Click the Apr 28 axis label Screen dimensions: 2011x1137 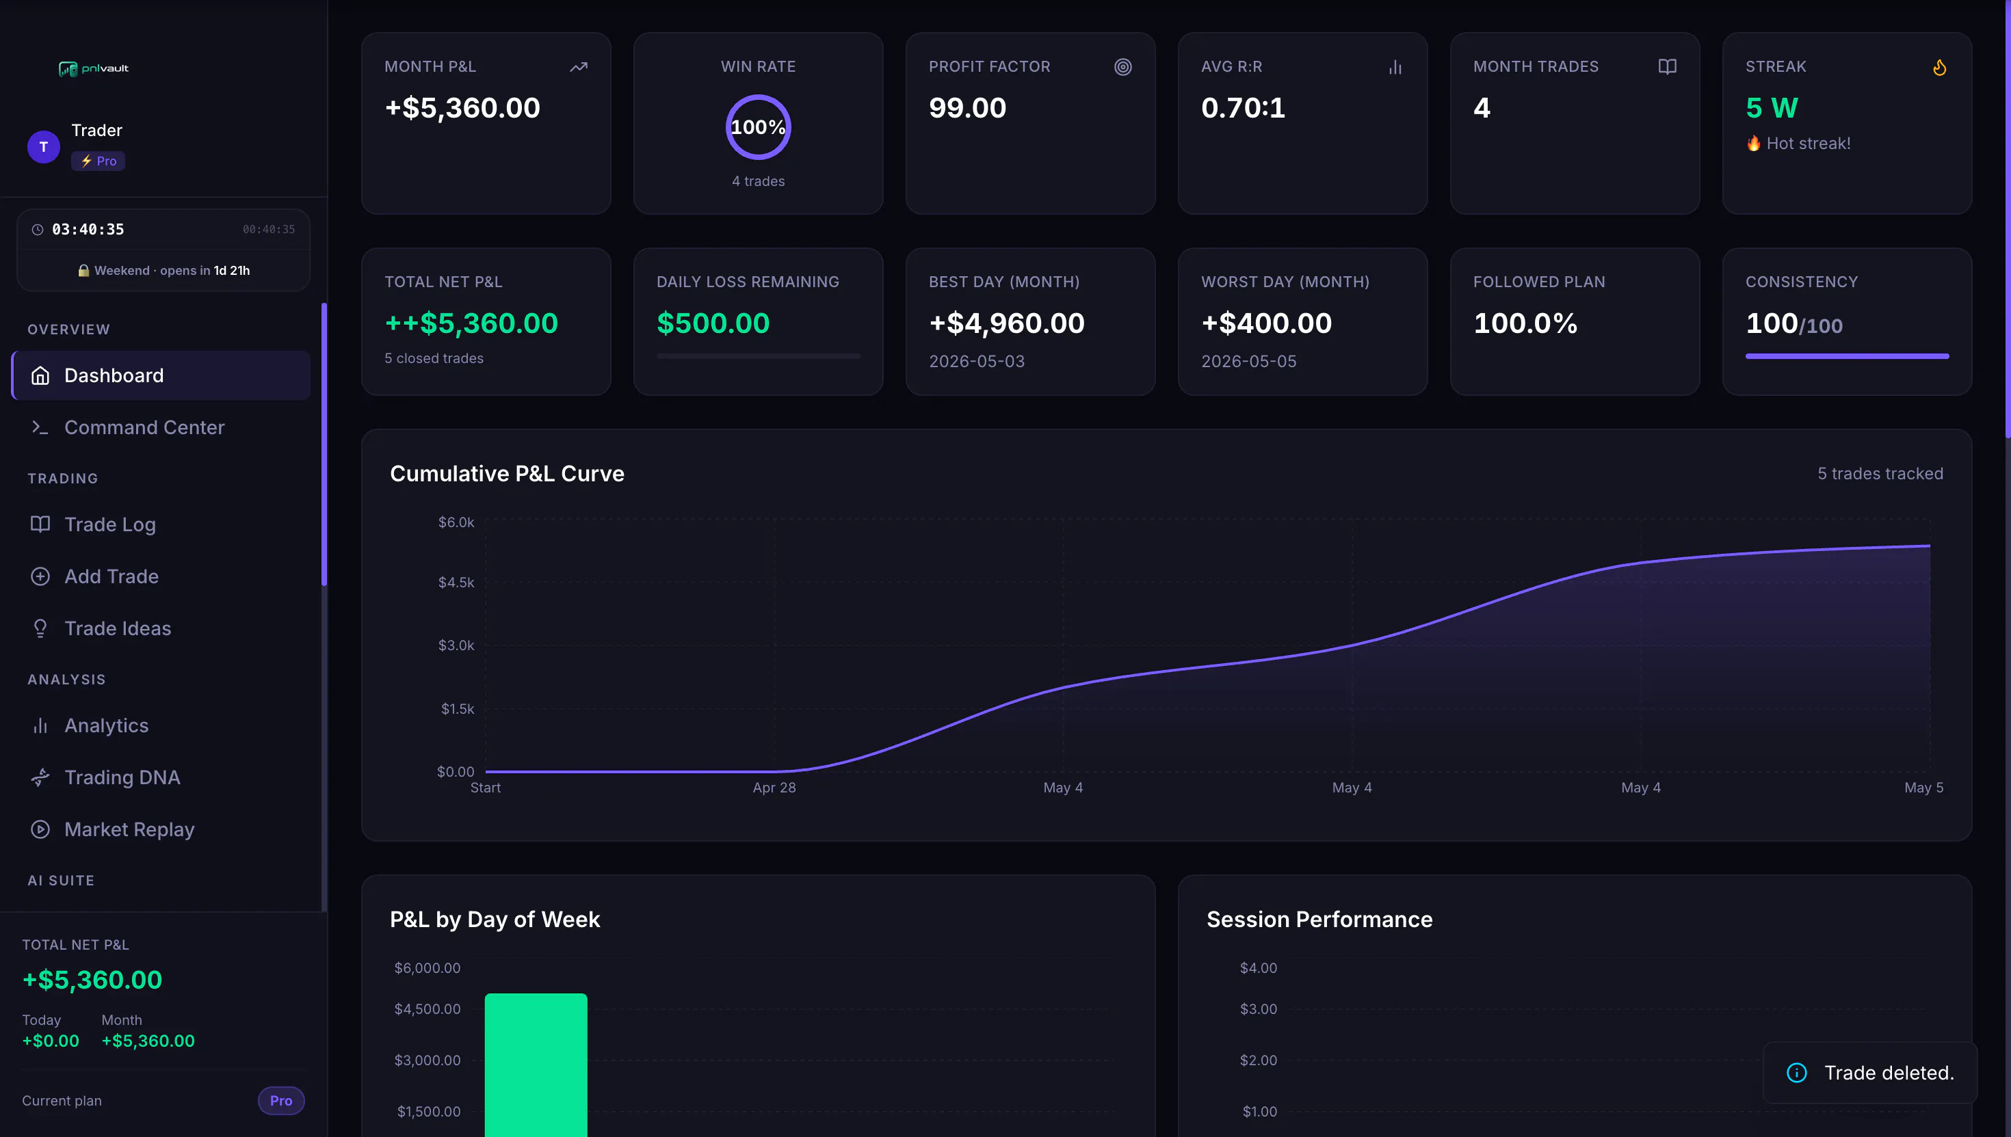(x=774, y=788)
